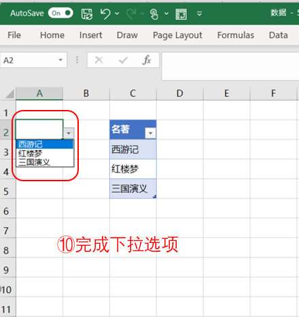Click the Touch/Mouse mode icon
The width and height of the screenshot is (299, 317).
[x=154, y=14]
